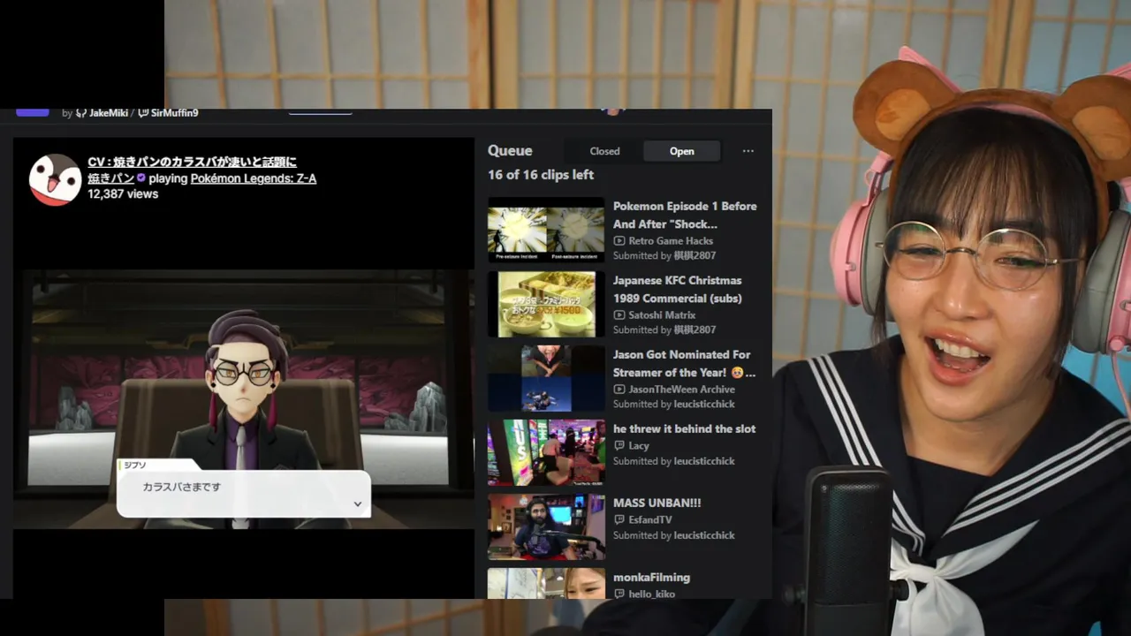This screenshot has width=1131, height=636.
Task: Click the '12,387 views' count
Action: [x=123, y=193]
